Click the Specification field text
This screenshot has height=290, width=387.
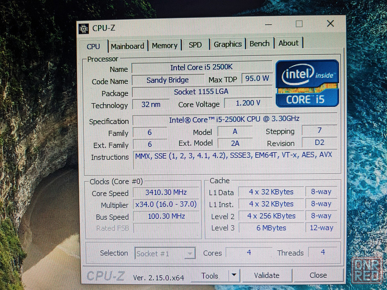pos(235,119)
